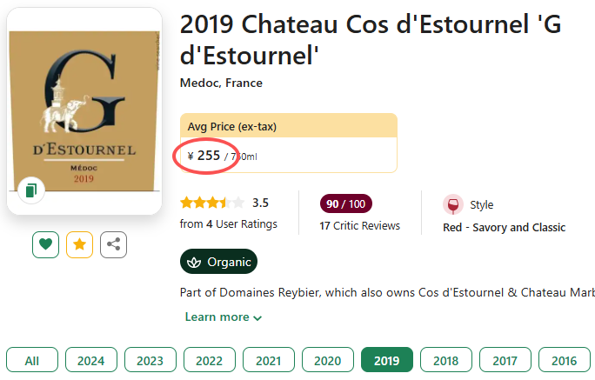The height and width of the screenshot is (380, 595).
Task: Click the gold star rating icon
Action: 80,244
